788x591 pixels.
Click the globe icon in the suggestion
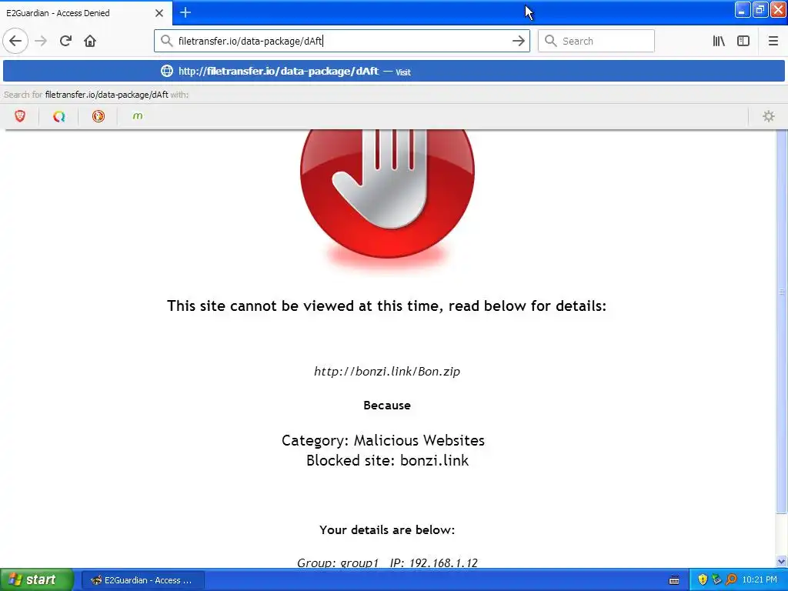[166, 71]
